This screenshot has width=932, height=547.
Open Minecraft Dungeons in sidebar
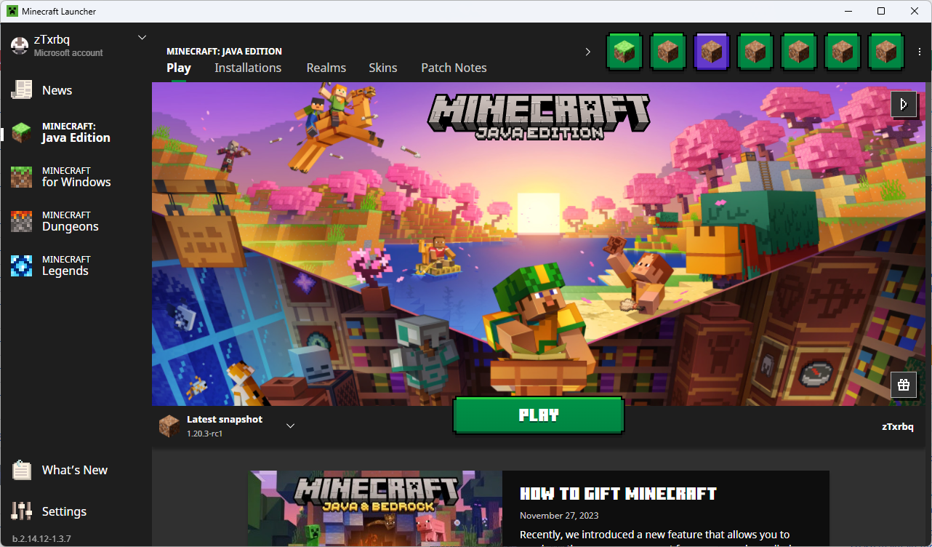(76, 221)
